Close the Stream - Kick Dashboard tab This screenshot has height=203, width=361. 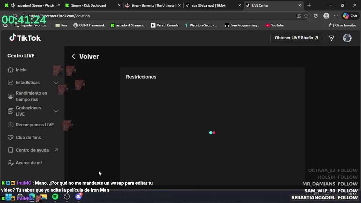point(119,5)
